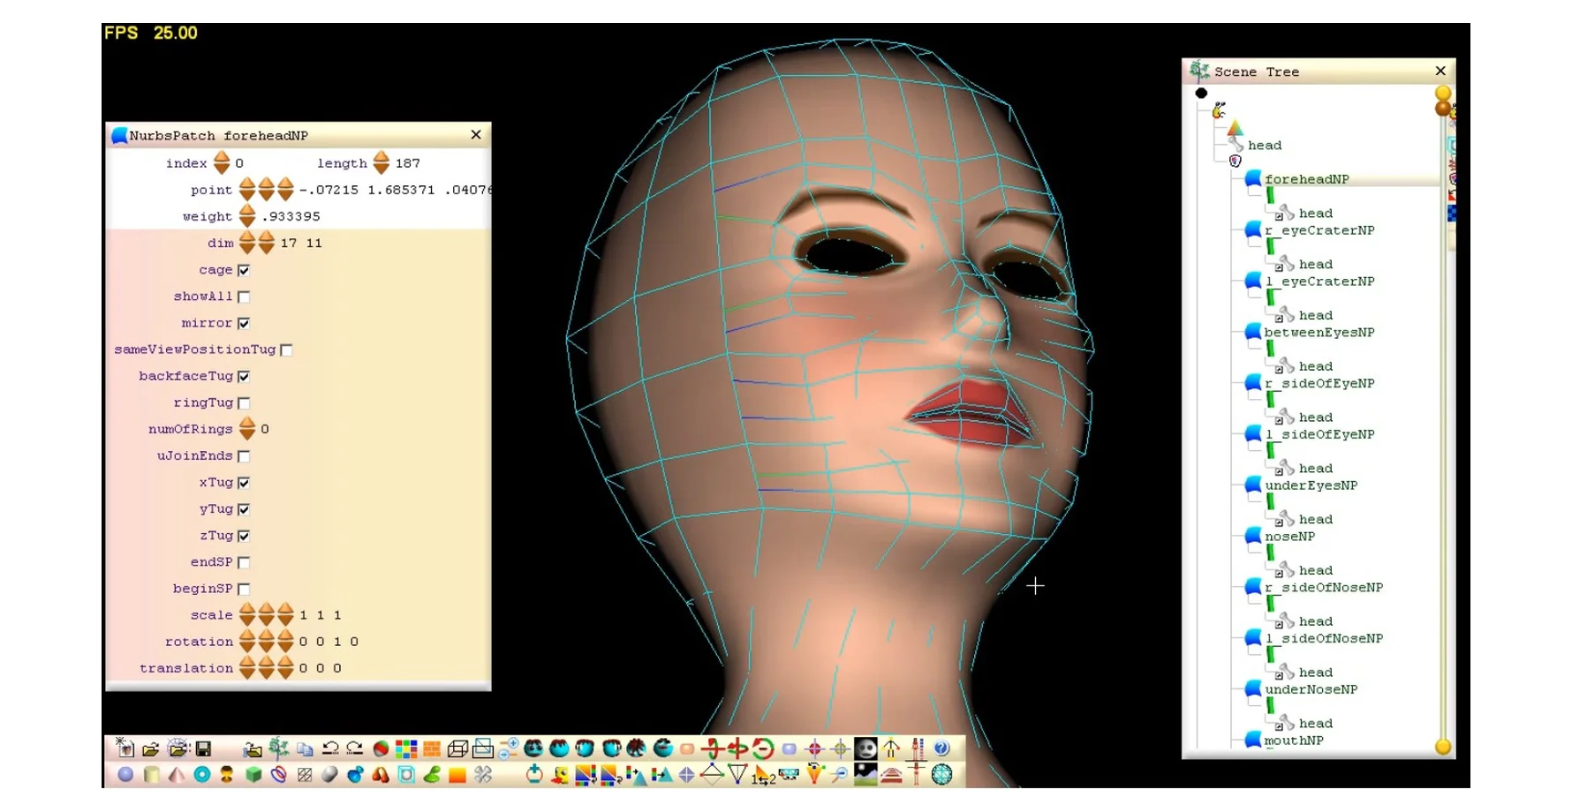Select betweenEyesNP in the Scene Tree
This screenshot has width=1572, height=812.
pyautogui.click(x=1319, y=333)
